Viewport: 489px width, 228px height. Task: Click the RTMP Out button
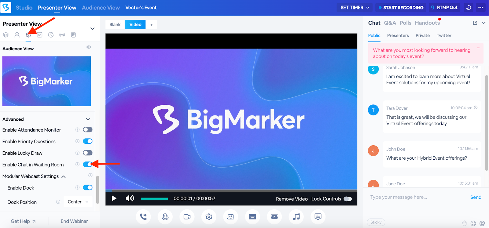tap(444, 8)
